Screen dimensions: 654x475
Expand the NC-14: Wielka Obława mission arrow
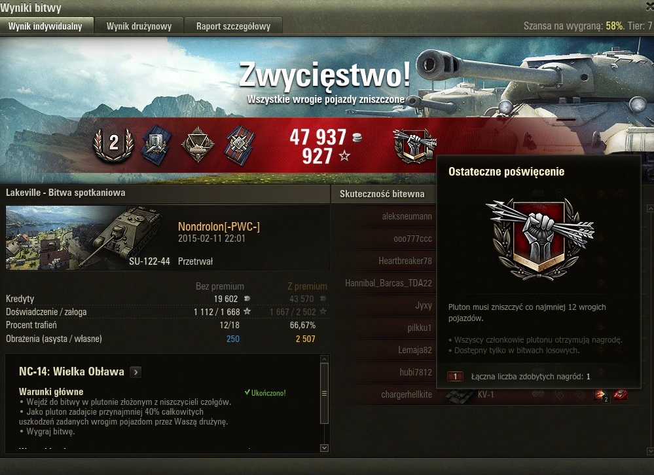(136, 372)
